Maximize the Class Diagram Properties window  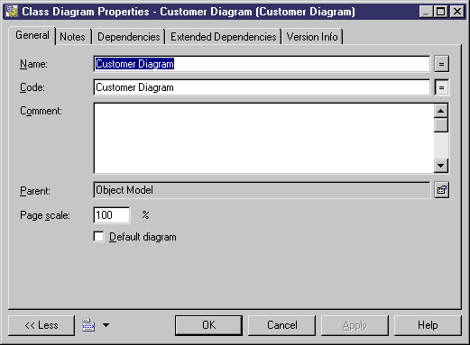pyautogui.click(x=441, y=12)
